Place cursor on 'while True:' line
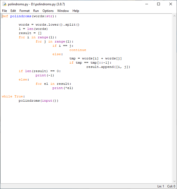This screenshot has width=177, height=189. coord(13,97)
